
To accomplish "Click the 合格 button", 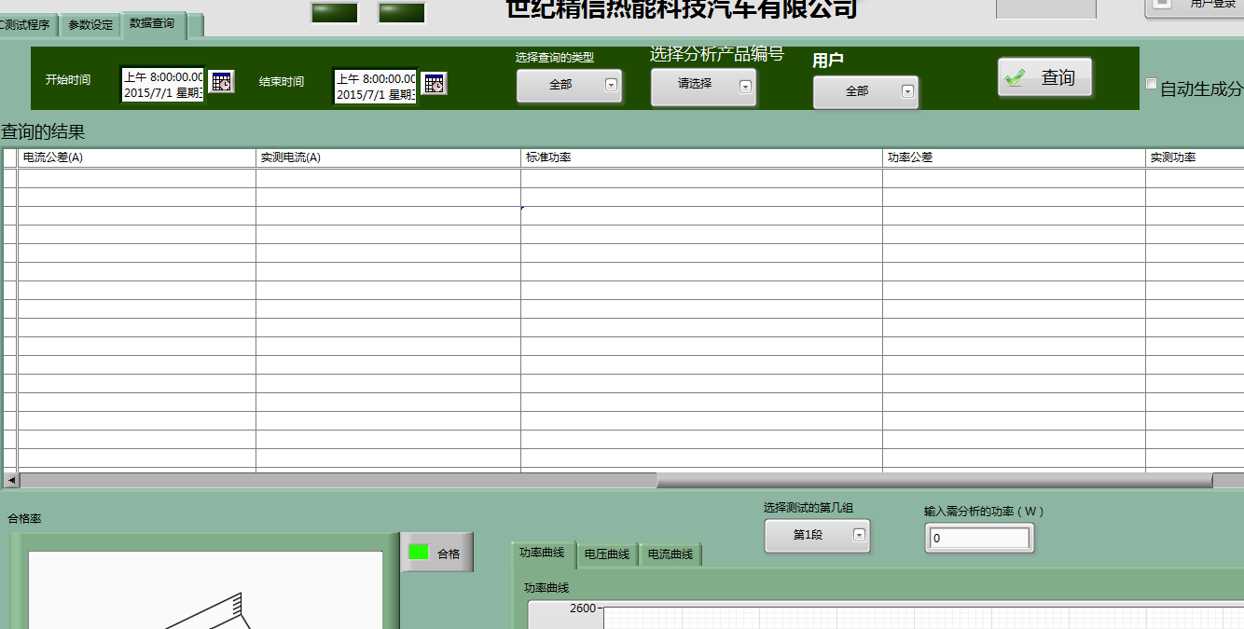I will click(x=437, y=553).
